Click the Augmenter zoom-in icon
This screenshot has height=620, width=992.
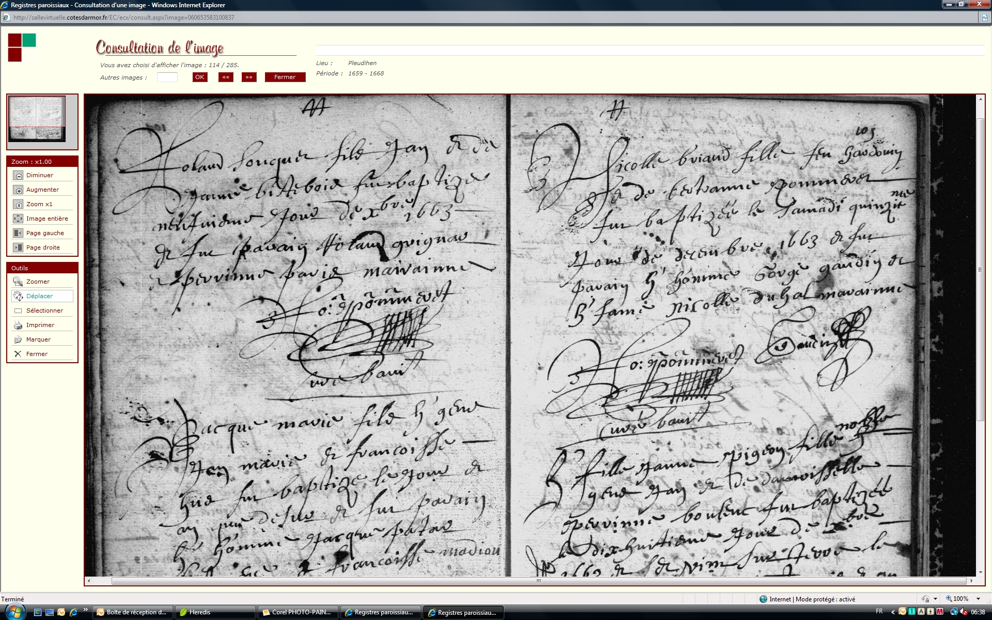(x=18, y=190)
